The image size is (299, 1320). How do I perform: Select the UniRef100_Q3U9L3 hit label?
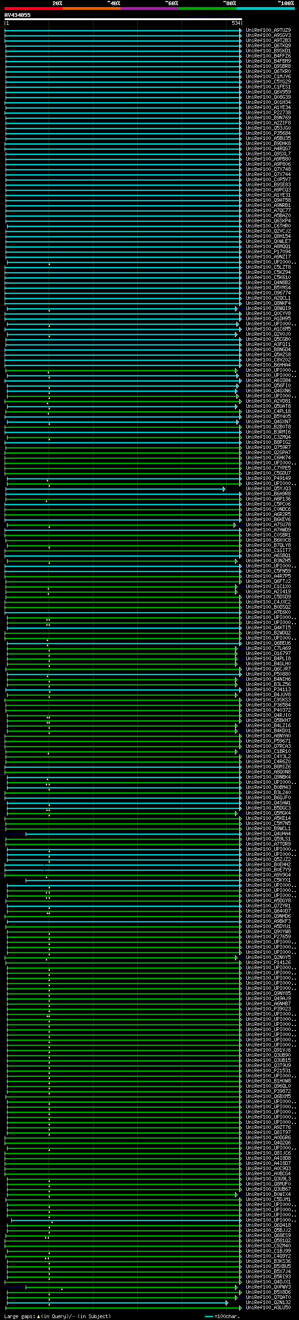tap(268, 1179)
